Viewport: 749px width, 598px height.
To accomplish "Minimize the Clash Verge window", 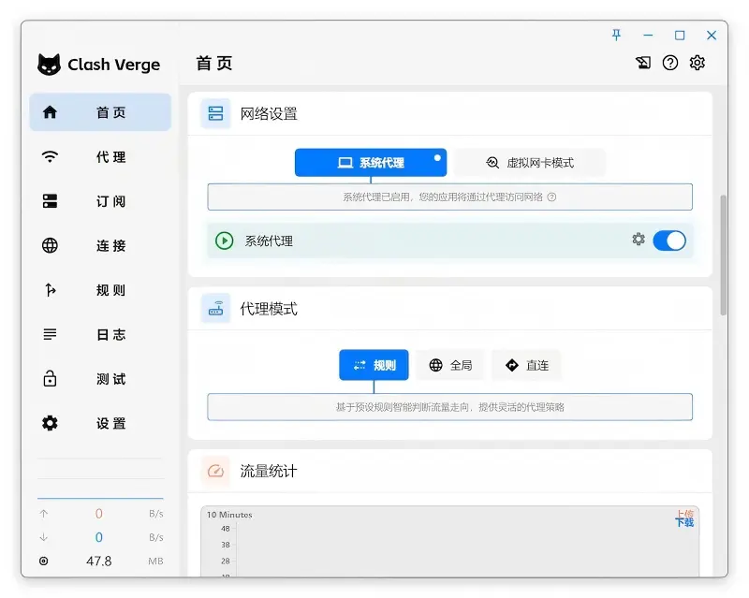I will 648,35.
